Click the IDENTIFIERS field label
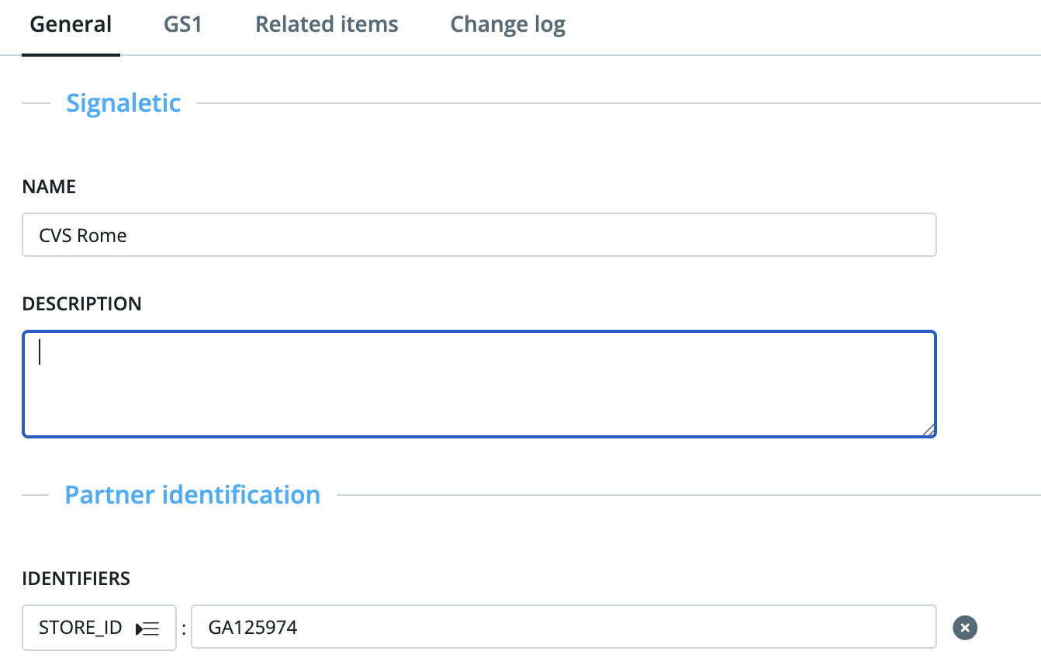Image resolution: width=1041 pixels, height=658 pixels. click(76, 578)
